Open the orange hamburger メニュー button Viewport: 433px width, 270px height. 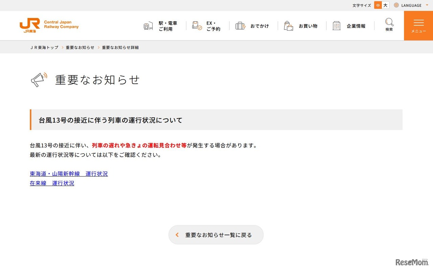[x=418, y=26]
